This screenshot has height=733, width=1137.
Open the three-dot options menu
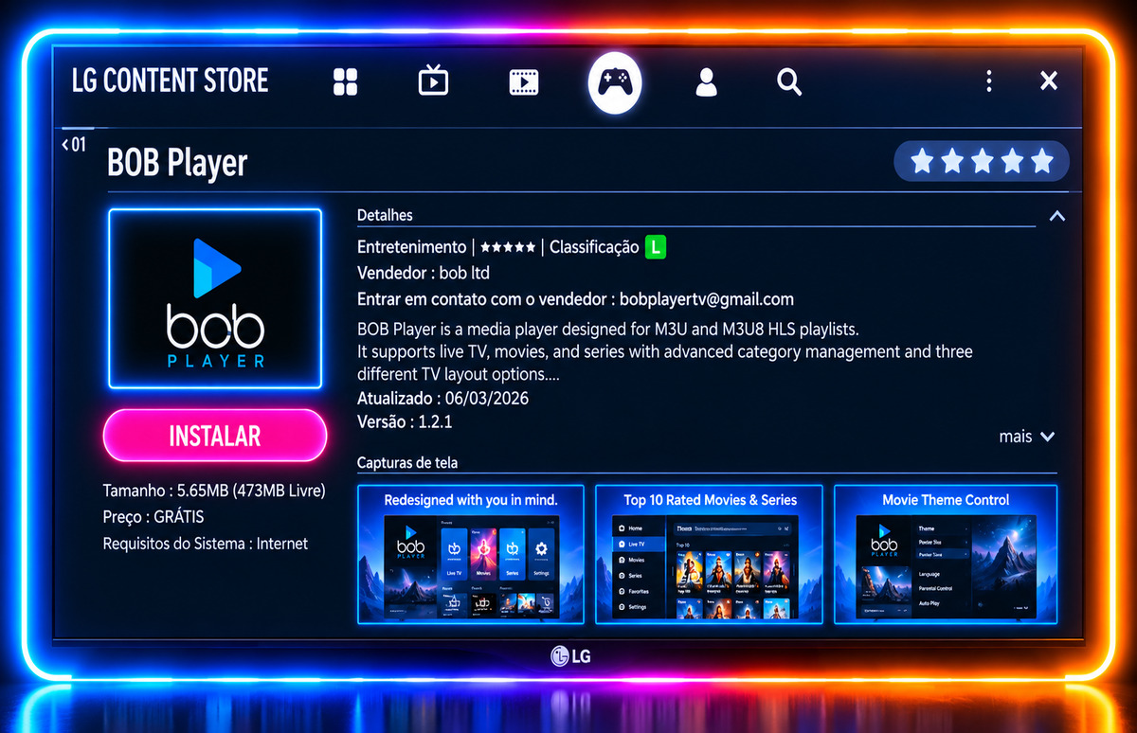(x=988, y=81)
